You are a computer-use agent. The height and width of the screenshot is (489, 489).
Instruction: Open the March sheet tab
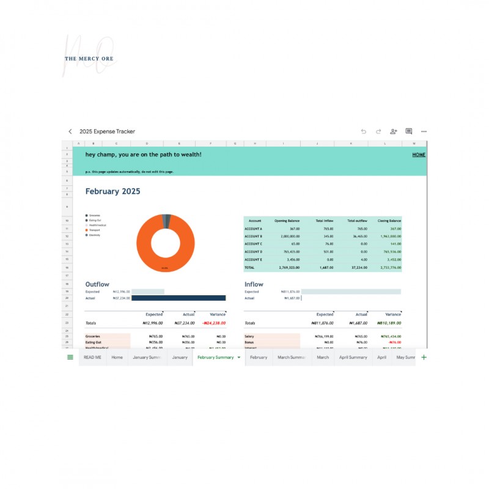pyautogui.click(x=323, y=357)
